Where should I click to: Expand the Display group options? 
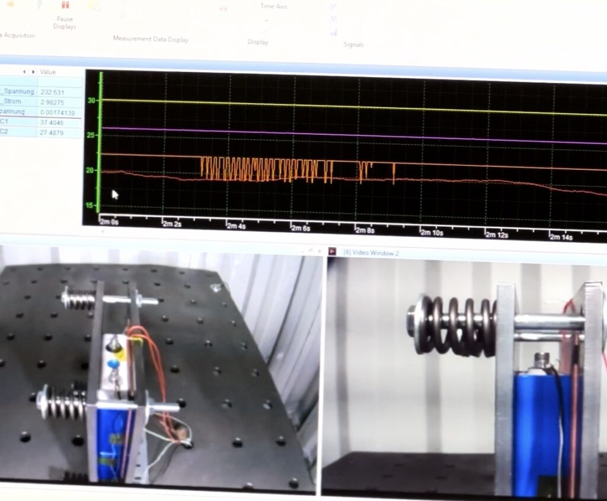pyautogui.click(x=258, y=42)
